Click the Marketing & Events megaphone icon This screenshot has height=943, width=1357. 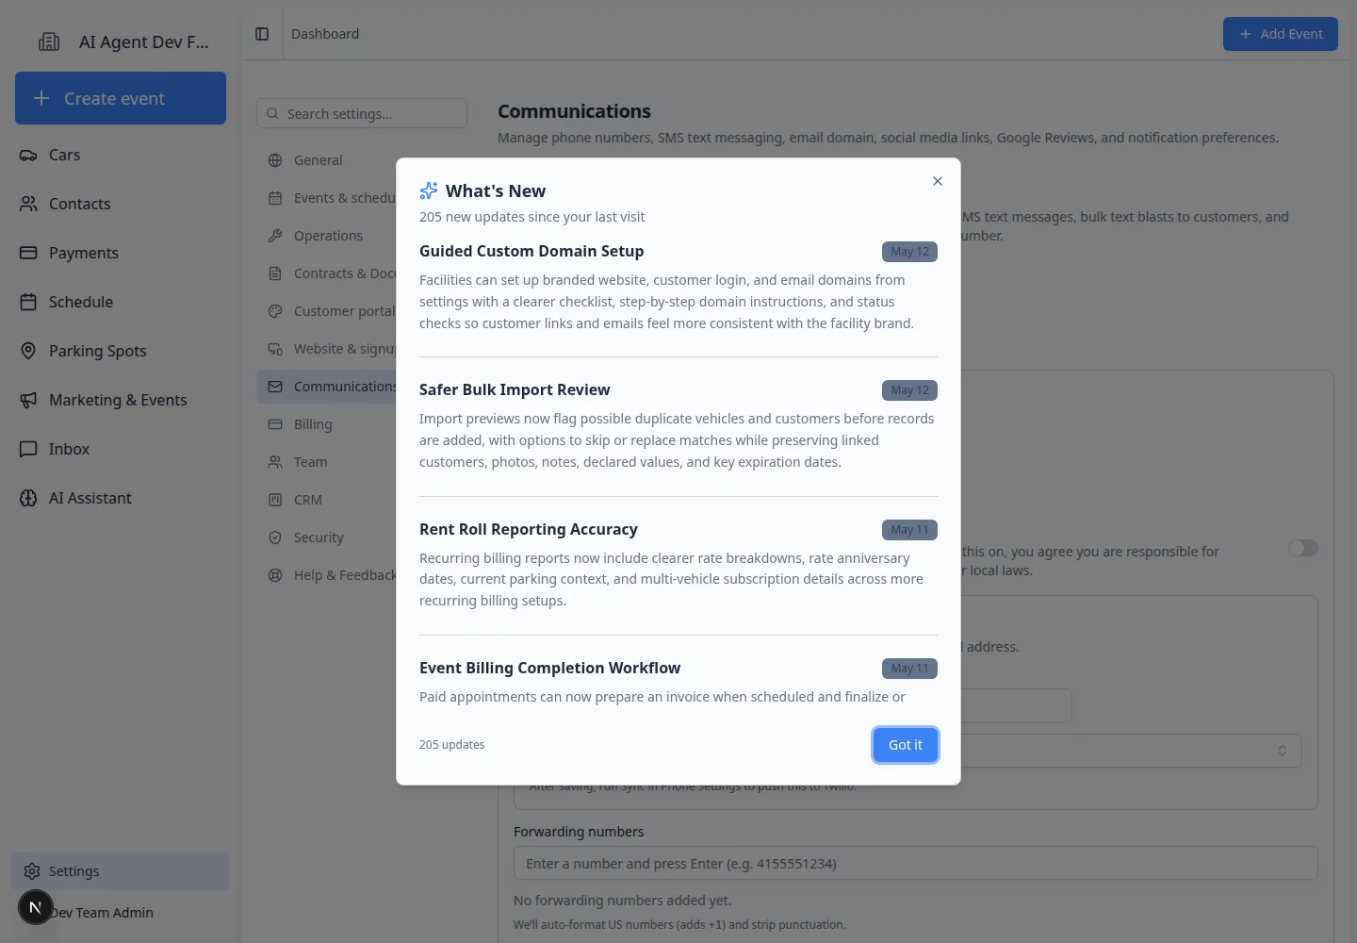[x=28, y=400]
